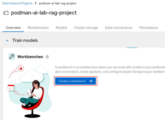165x120 pixels.
Task: Open the Permissions tab
Action: tap(148, 28)
